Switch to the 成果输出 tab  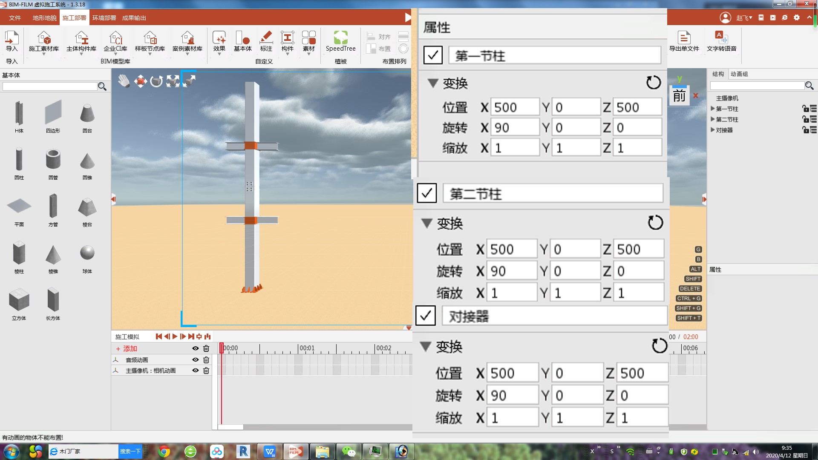point(134,18)
